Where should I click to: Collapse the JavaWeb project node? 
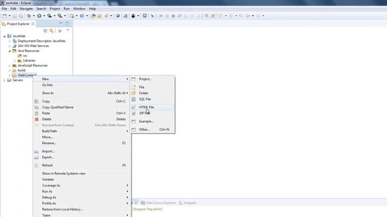[4, 36]
